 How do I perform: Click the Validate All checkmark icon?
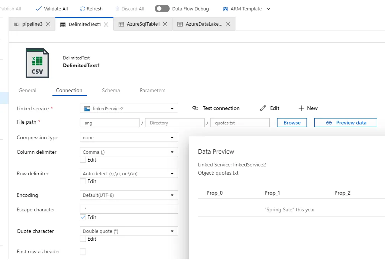[x=38, y=9]
